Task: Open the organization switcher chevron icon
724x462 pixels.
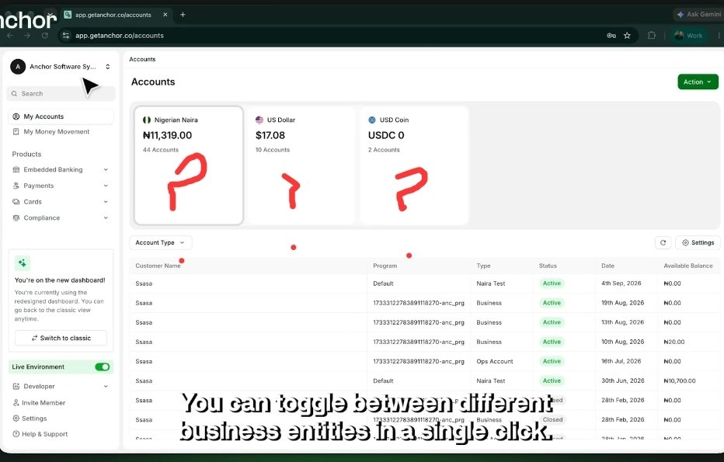Action: coord(107,67)
